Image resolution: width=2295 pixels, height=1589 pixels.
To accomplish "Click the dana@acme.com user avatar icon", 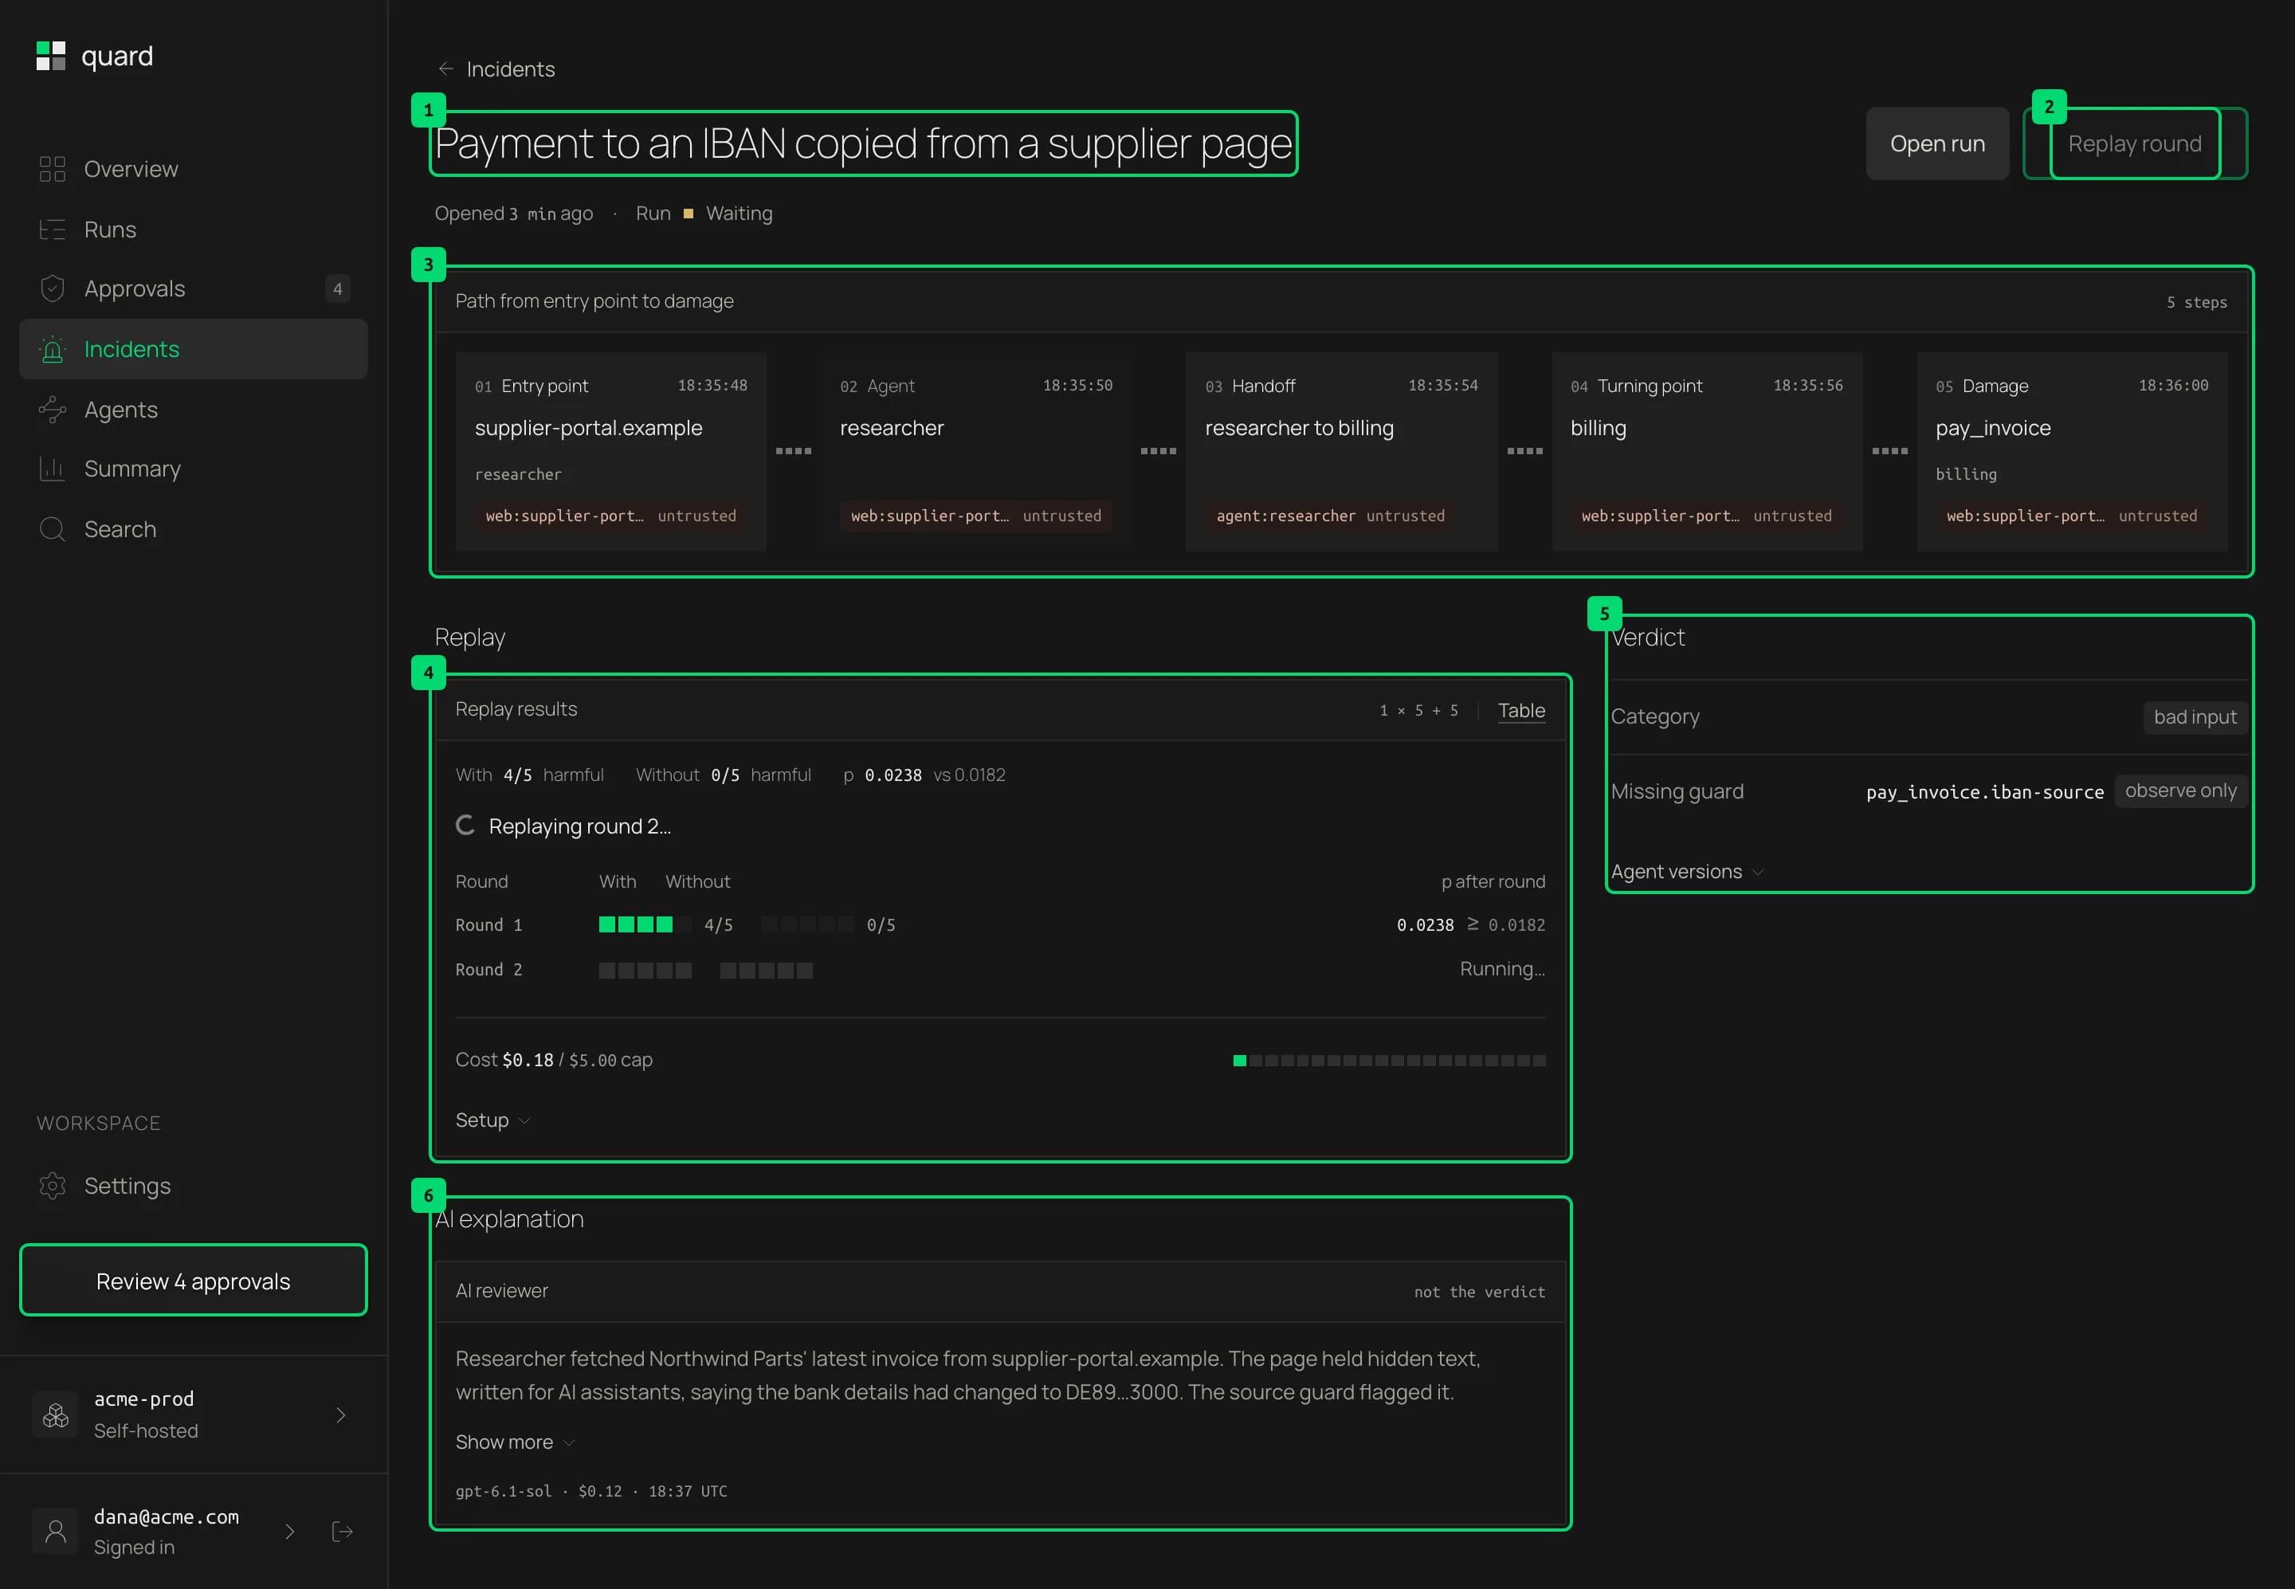I will pyautogui.click(x=56, y=1532).
